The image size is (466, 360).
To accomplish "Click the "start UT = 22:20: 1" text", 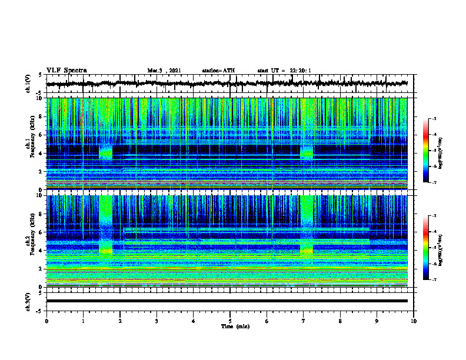I will tap(284, 71).
